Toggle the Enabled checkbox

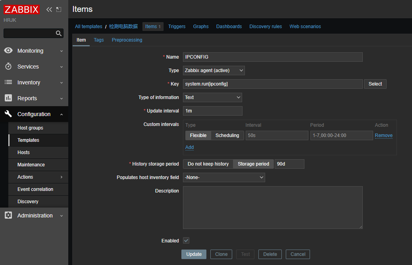[x=186, y=241]
